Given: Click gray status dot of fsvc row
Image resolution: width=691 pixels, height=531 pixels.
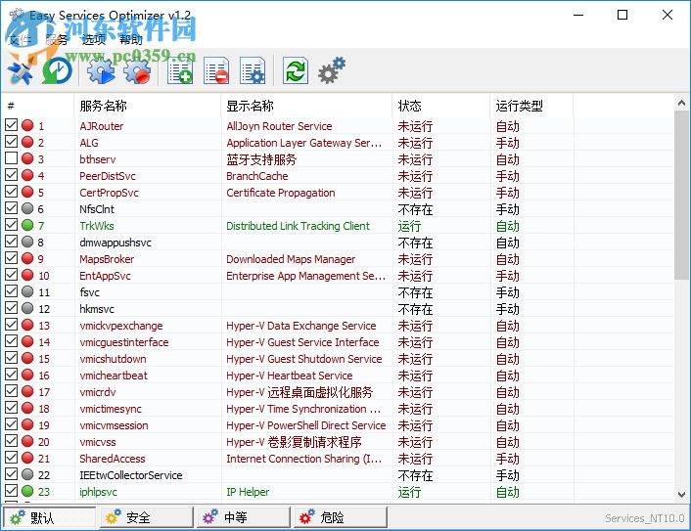Looking at the screenshot, I should (27, 291).
